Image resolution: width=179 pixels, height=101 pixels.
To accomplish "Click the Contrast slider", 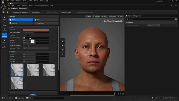I will pyautogui.click(x=36, y=40).
